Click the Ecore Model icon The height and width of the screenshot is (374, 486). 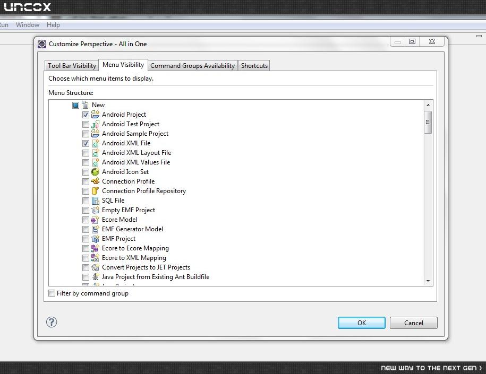pos(95,220)
